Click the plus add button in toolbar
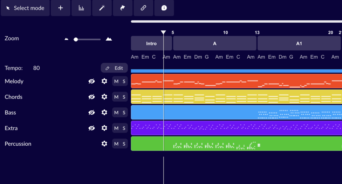Image resolution: width=342 pixels, height=184 pixels. click(60, 8)
